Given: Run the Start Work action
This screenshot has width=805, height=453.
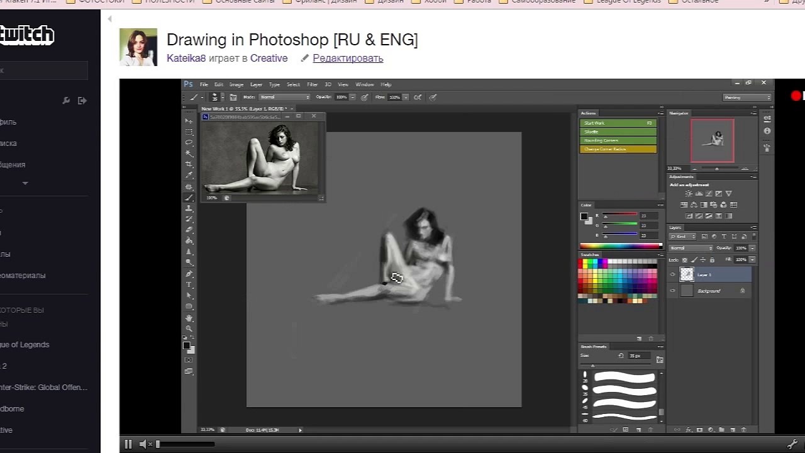Looking at the screenshot, I should 618,123.
